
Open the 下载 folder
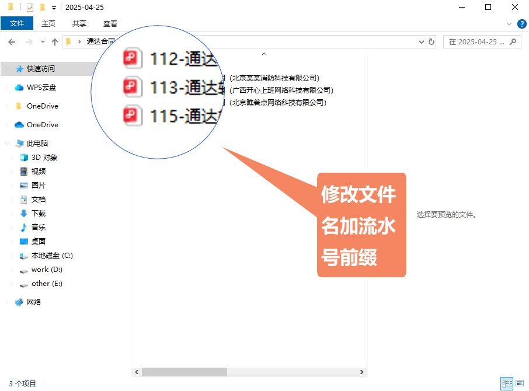[x=38, y=214]
